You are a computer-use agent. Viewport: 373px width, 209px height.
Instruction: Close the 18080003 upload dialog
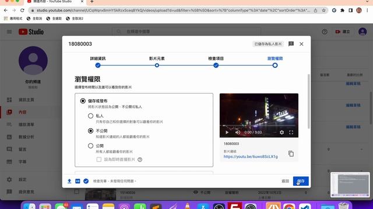click(x=301, y=44)
